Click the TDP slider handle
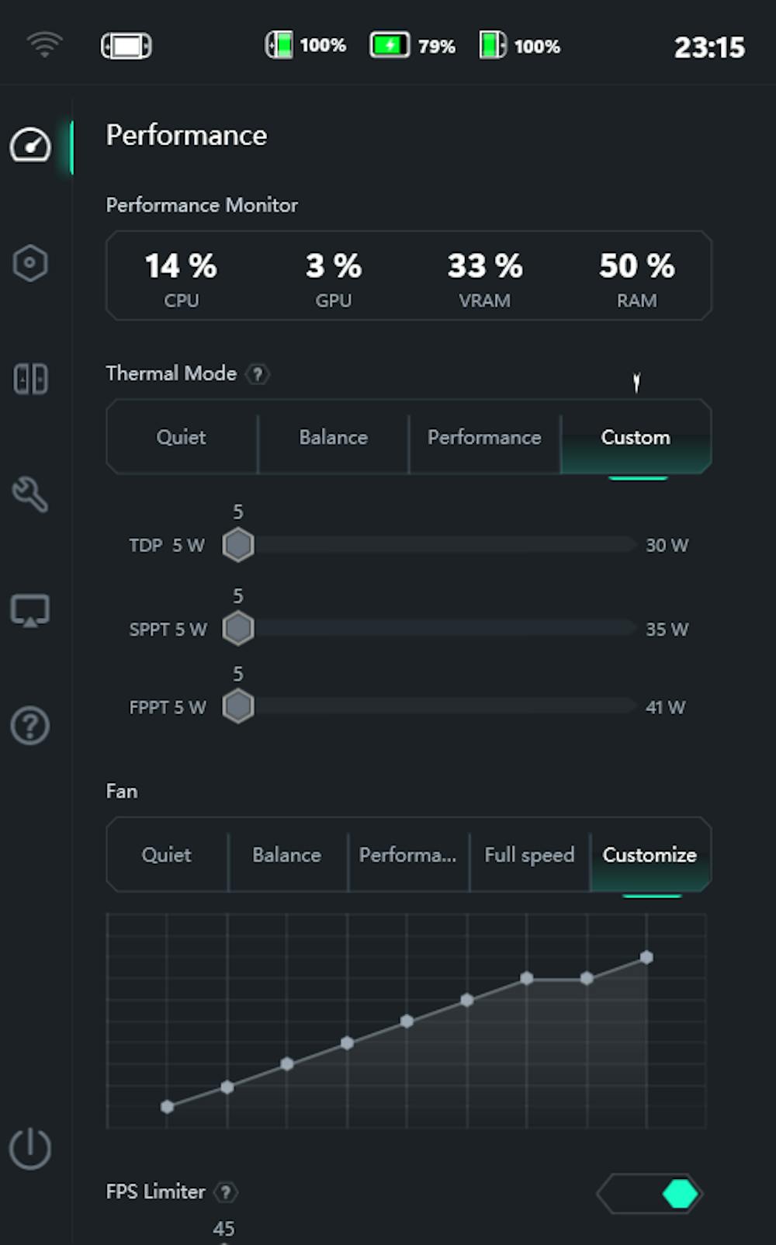 [238, 545]
